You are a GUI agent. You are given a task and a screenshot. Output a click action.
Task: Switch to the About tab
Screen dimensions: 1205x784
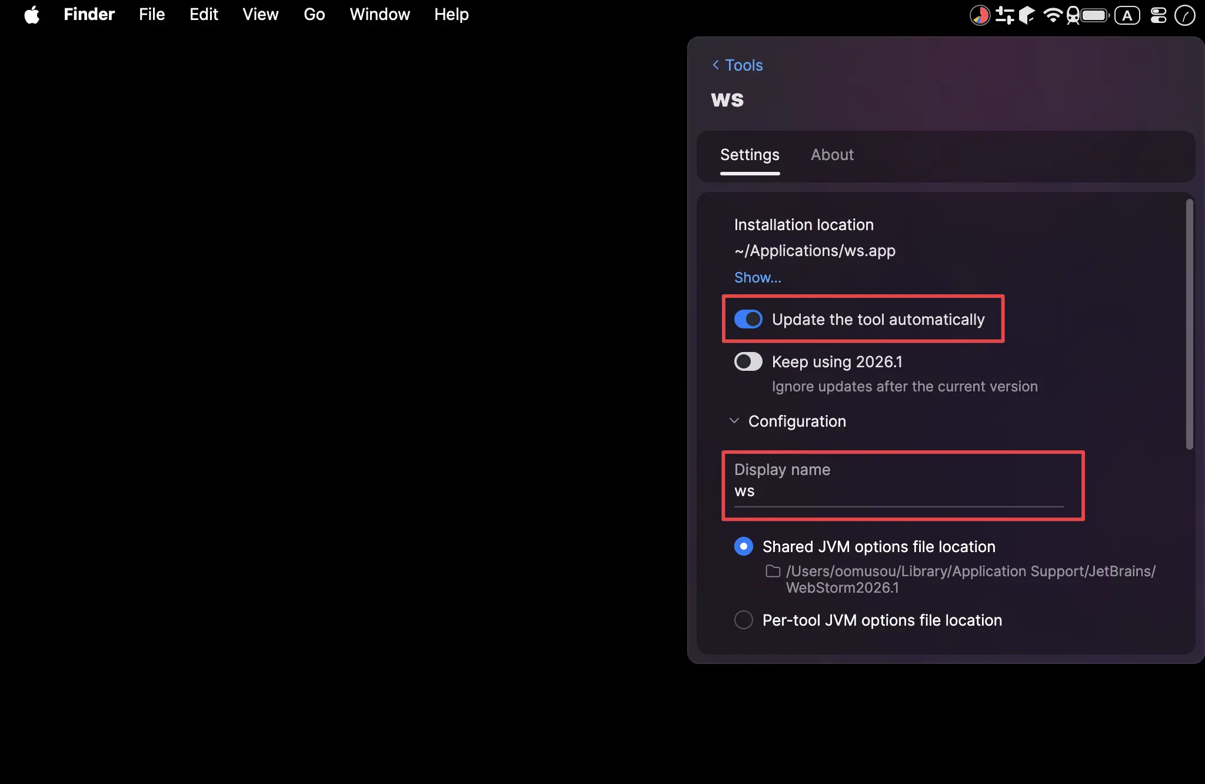pyautogui.click(x=832, y=155)
